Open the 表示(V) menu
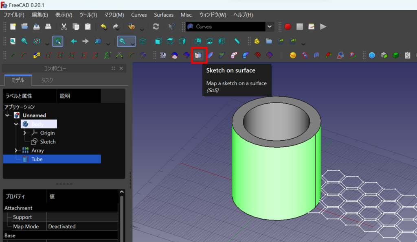Viewport: 417px width, 242px height. coord(64,15)
